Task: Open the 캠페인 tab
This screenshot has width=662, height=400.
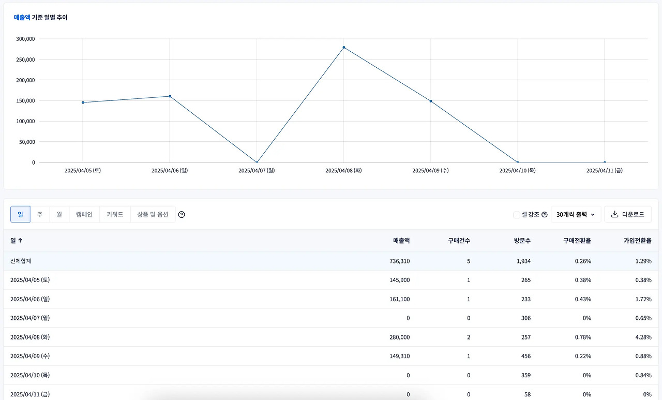Action: tap(84, 214)
